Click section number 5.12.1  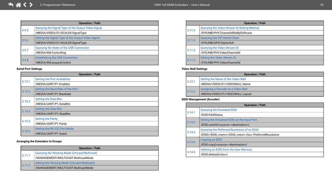(191, 82)
